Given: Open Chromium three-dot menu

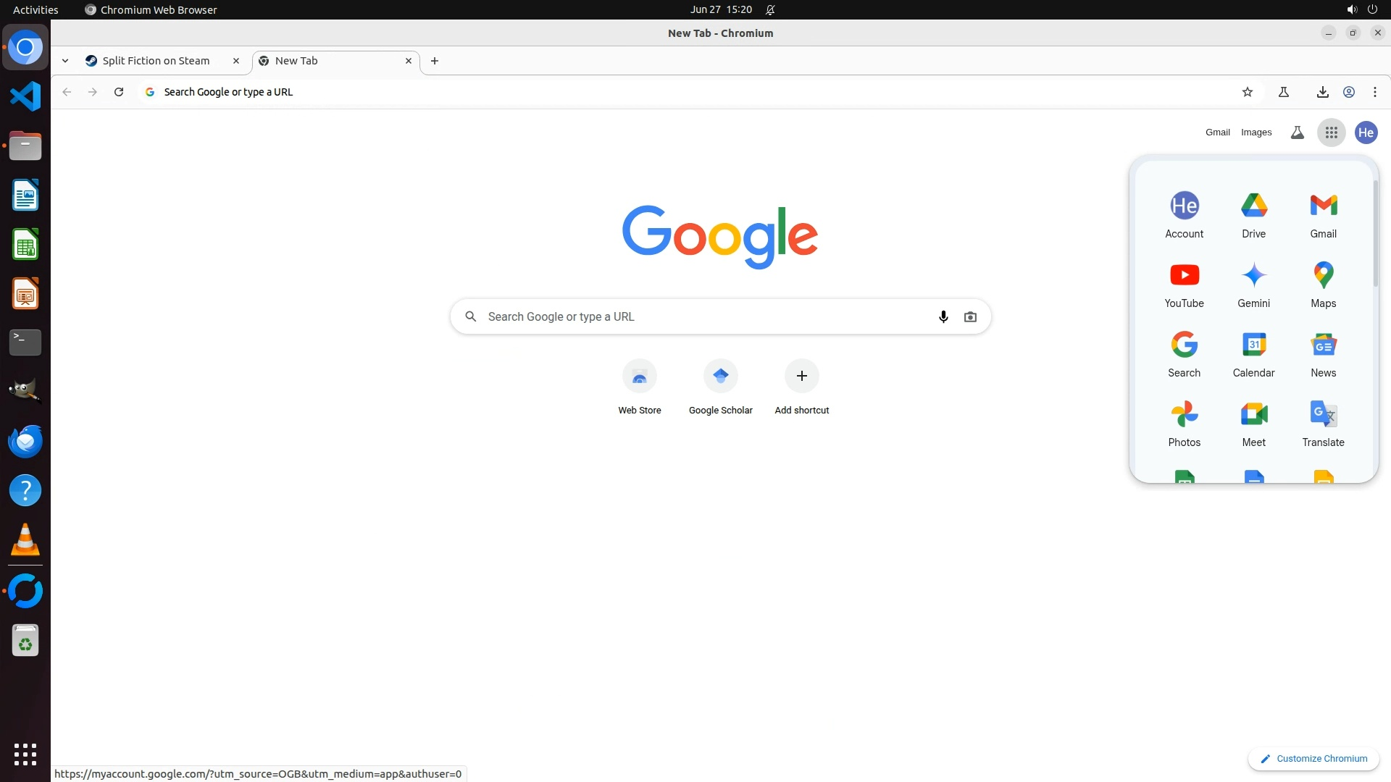Looking at the screenshot, I should pyautogui.click(x=1374, y=92).
